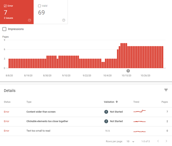Select the Error tab card
Viewport: 172px width, 146px height.
pos(17,12)
